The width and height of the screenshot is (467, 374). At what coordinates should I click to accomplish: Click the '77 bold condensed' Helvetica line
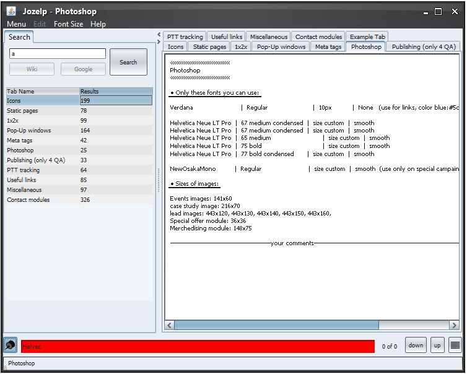pyautogui.click(x=272, y=154)
